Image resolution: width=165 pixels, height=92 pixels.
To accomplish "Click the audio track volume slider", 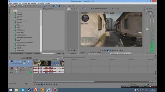I will point(16,70).
